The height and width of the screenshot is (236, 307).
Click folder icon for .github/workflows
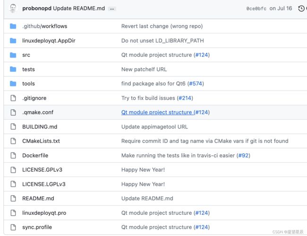(x=13, y=26)
